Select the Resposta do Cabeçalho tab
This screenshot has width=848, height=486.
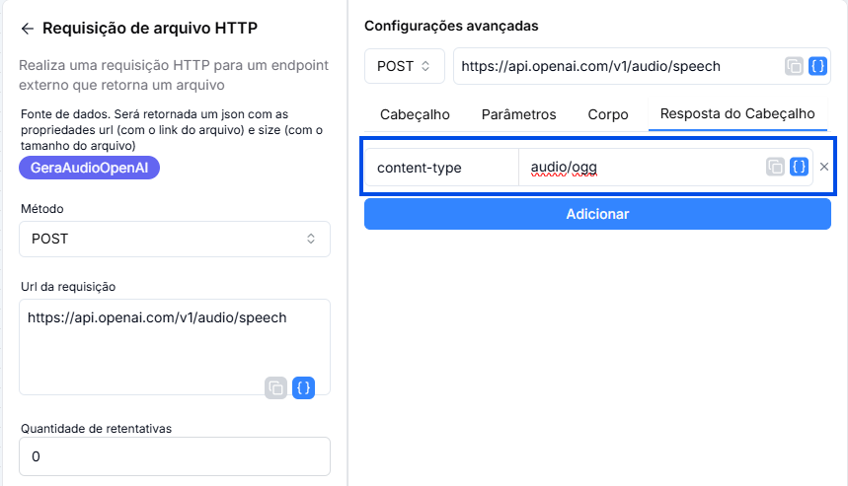click(737, 114)
